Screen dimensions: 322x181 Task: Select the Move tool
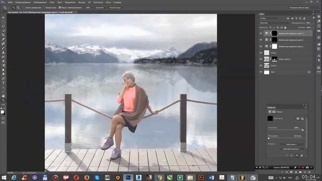coord(3,18)
